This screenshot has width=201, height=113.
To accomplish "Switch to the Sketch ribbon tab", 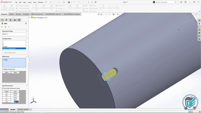I will (x=12, y=14).
